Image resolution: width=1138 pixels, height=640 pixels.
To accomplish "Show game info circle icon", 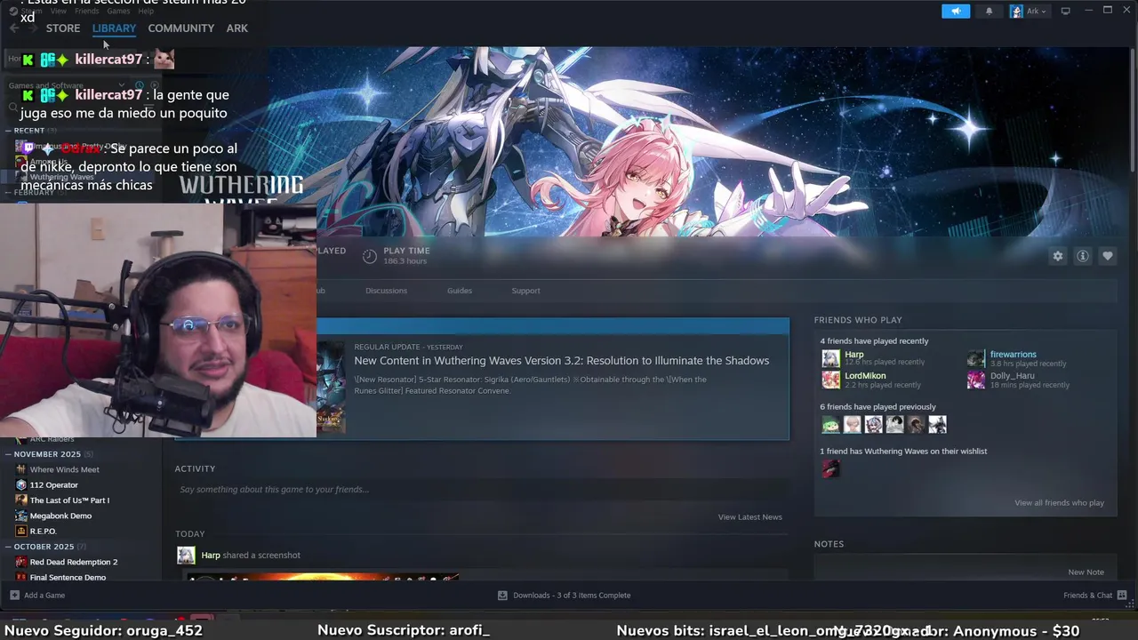I will pos(1083,256).
